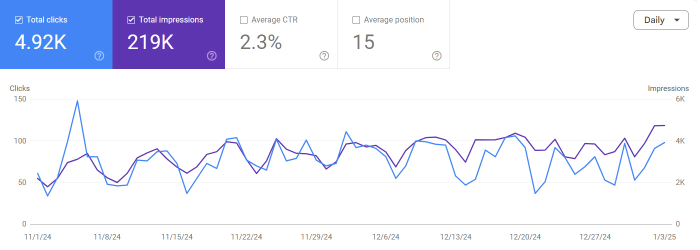Uncheck the Total clicks checkbox

pyautogui.click(x=19, y=20)
